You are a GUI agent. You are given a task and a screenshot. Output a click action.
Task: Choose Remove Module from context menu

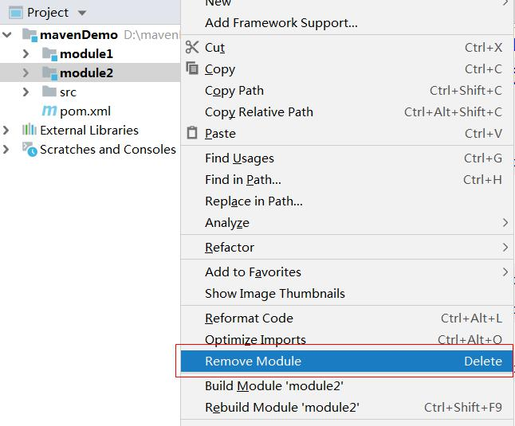(254, 361)
